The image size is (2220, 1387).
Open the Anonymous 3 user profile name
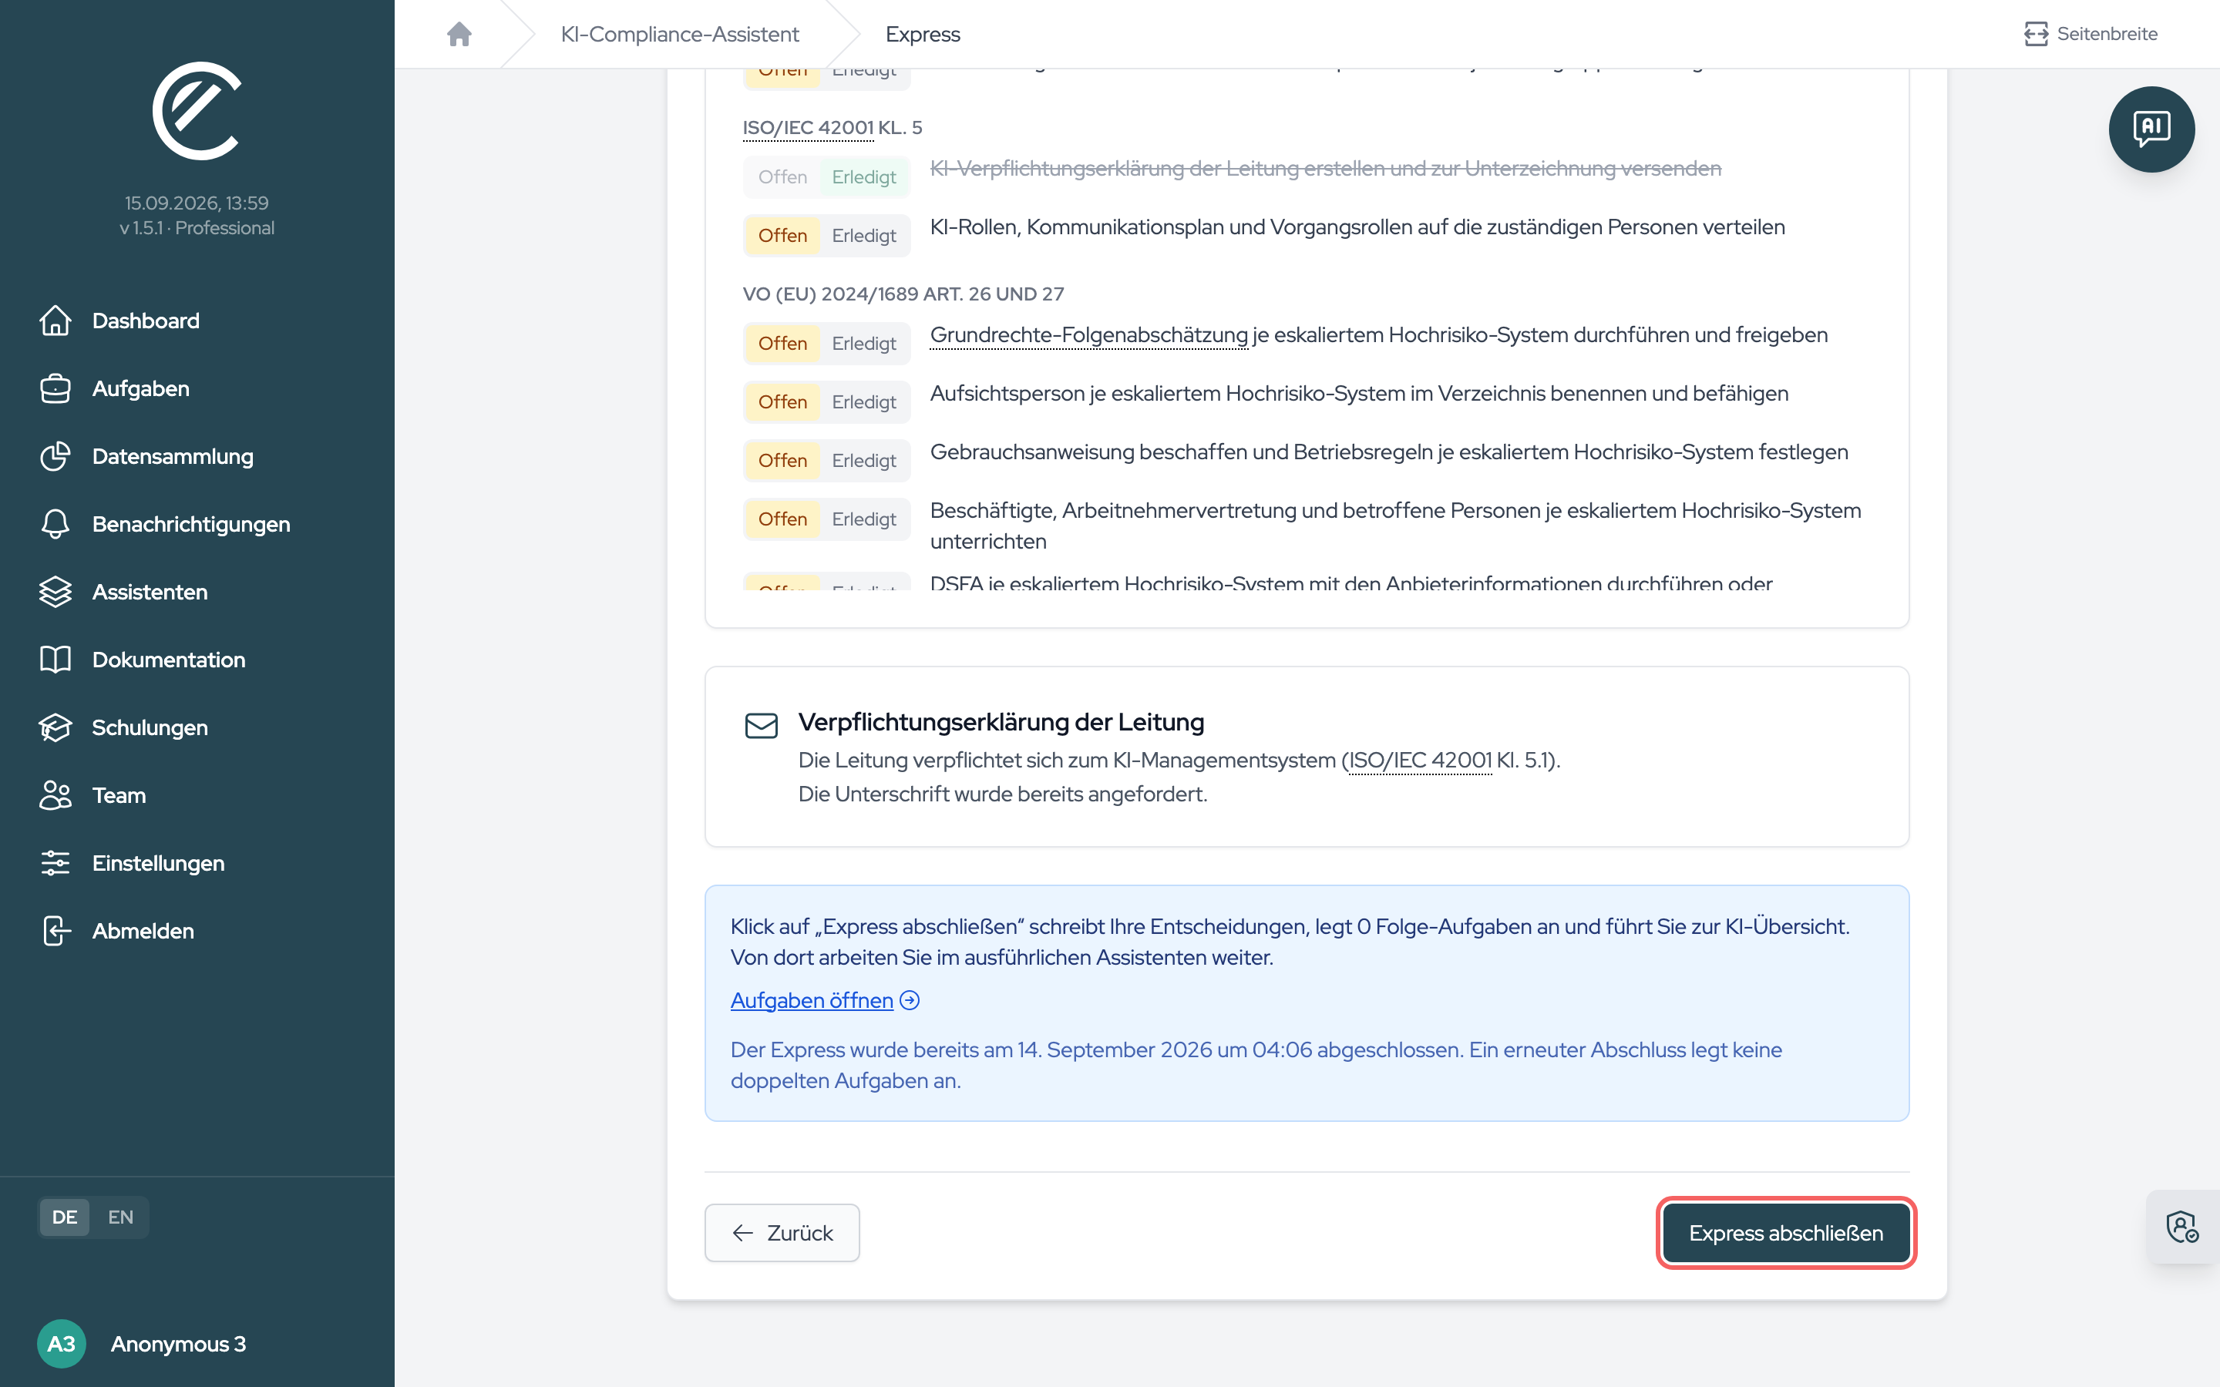pos(178,1344)
